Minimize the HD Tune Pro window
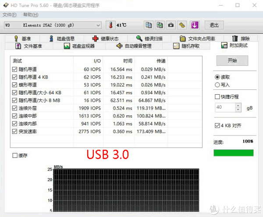Image resolution: width=263 pixels, height=217 pixels. 221,5
